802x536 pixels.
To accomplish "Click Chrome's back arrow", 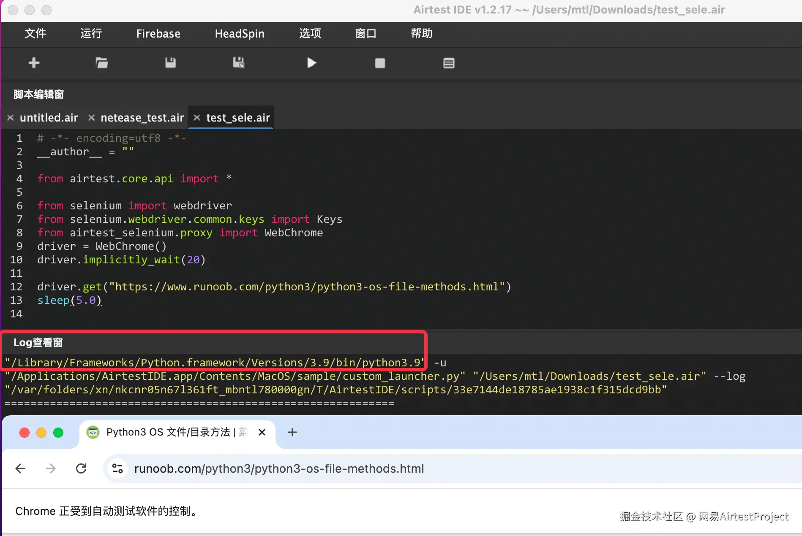I will pyautogui.click(x=20, y=468).
